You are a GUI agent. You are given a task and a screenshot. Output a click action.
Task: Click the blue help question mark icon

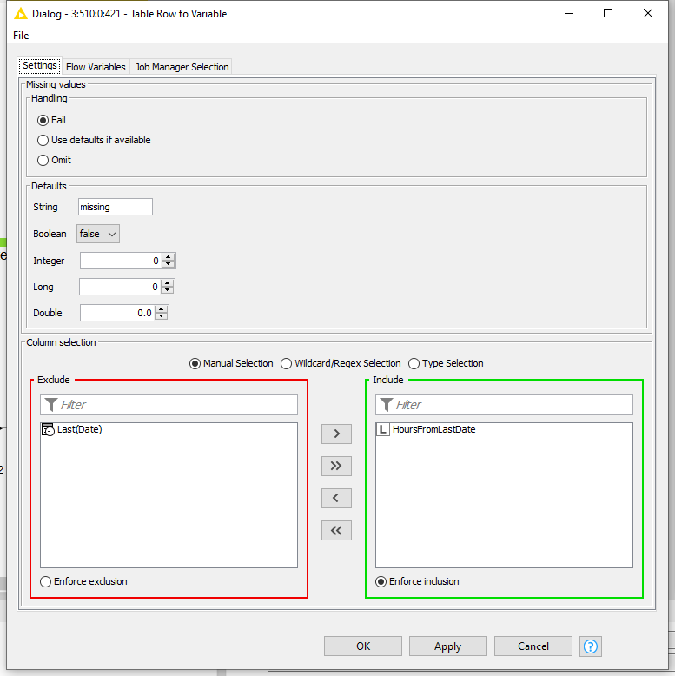(592, 646)
